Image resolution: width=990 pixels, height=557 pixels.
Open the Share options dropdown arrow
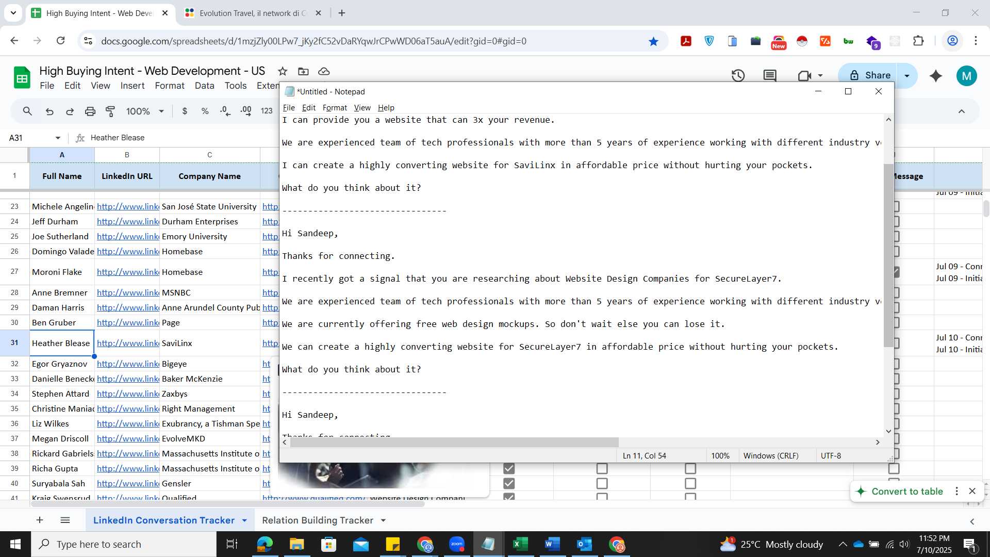point(907,76)
